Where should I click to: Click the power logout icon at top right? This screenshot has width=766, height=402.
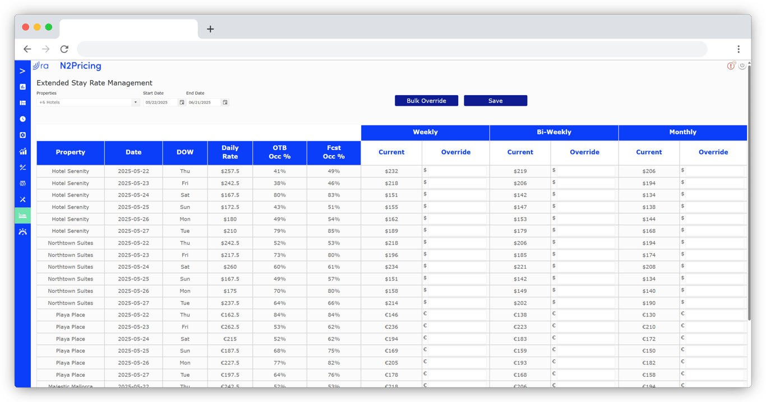742,66
